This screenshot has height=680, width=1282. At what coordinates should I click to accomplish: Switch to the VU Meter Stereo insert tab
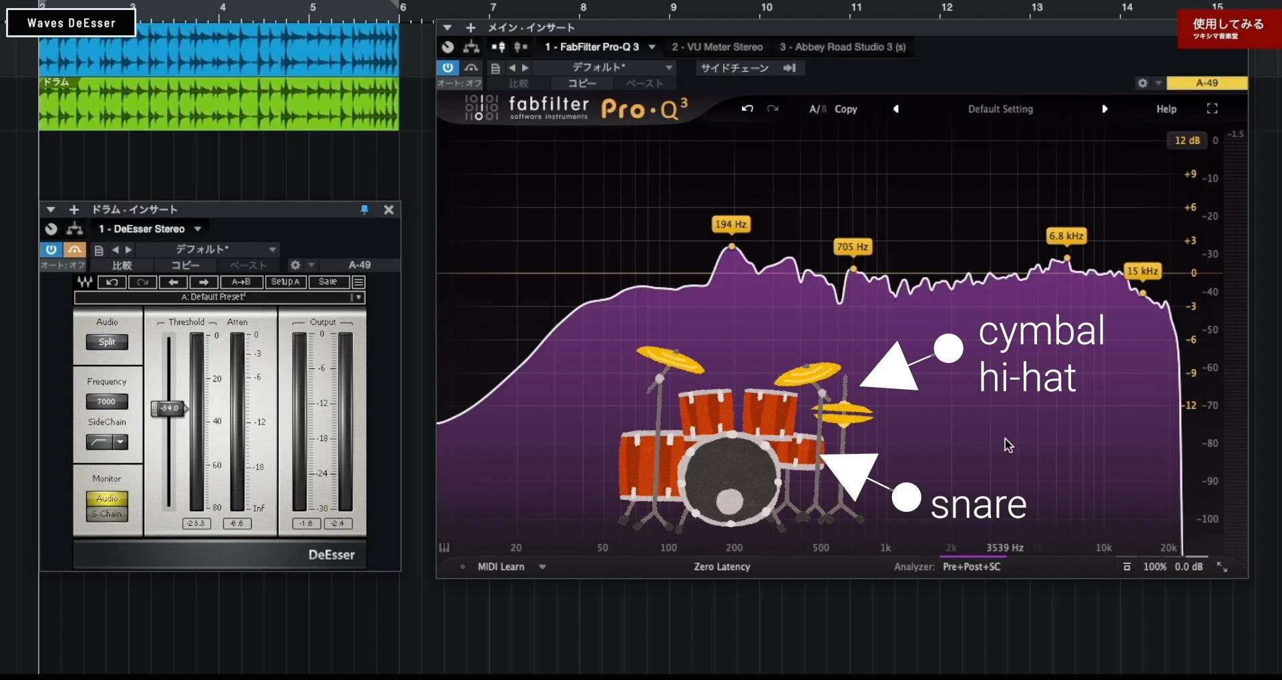click(717, 47)
